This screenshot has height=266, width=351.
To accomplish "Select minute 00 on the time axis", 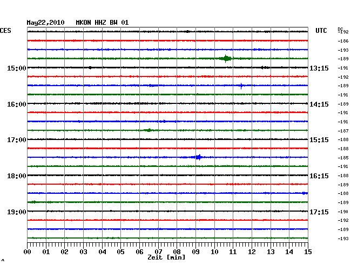I will (x=28, y=251).
